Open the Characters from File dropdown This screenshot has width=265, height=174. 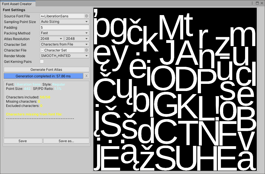click(x=64, y=44)
